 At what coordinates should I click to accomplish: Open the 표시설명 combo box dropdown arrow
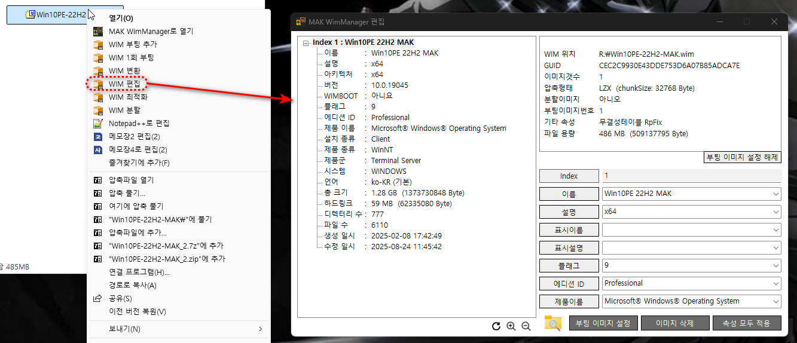[776, 247]
